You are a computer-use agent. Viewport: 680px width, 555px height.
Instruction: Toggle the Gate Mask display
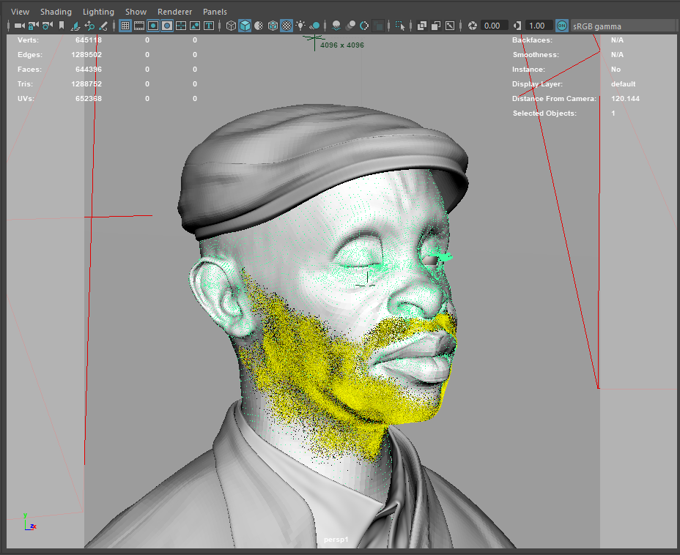[x=167, y=26]
